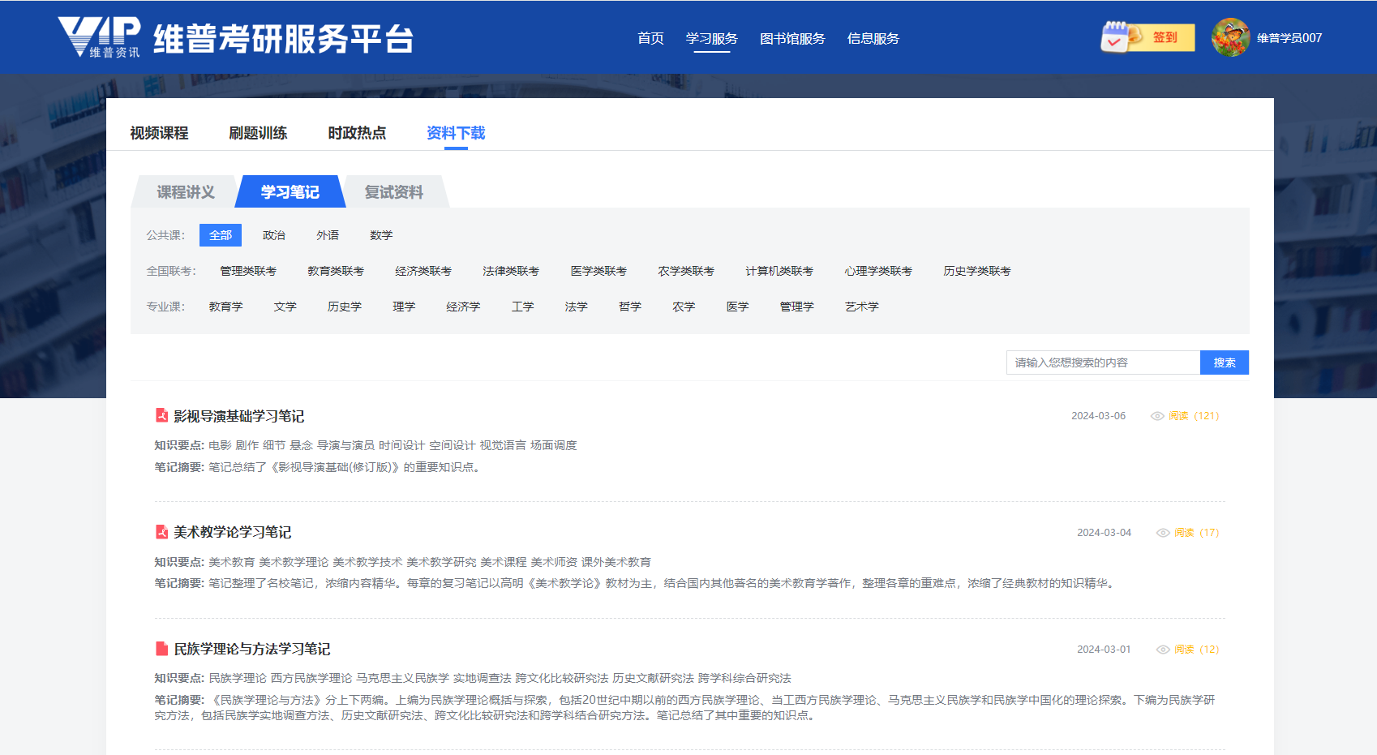Filter 专业课 by 历史学

tap(345, 307)
